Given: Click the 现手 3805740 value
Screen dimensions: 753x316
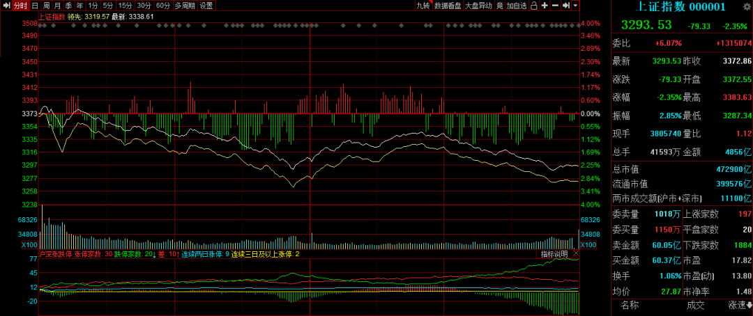Looking at the screenshot, I should [664, 134].
